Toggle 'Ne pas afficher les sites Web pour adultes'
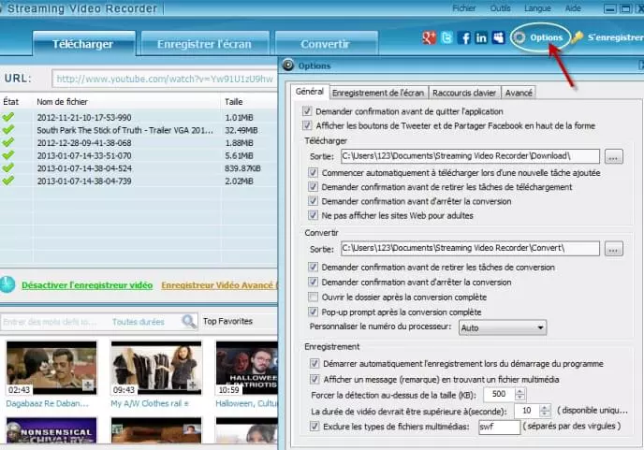The width and height of the screenshot is (644, 450). pyautogui.click(x=313, y=215)
